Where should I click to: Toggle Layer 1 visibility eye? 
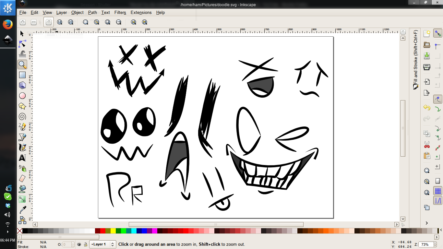(x=79, y=244)
